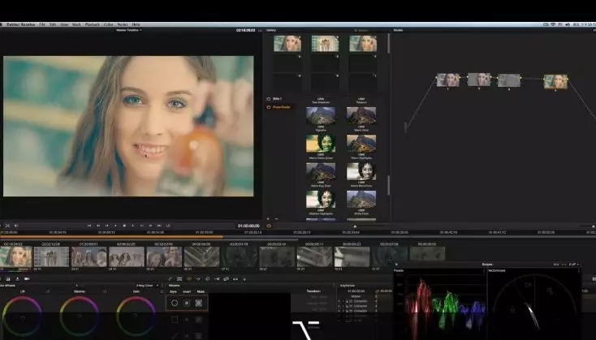Select the PowerGrade album
Screen dimensions: 596x340
[x=279, y=107]
